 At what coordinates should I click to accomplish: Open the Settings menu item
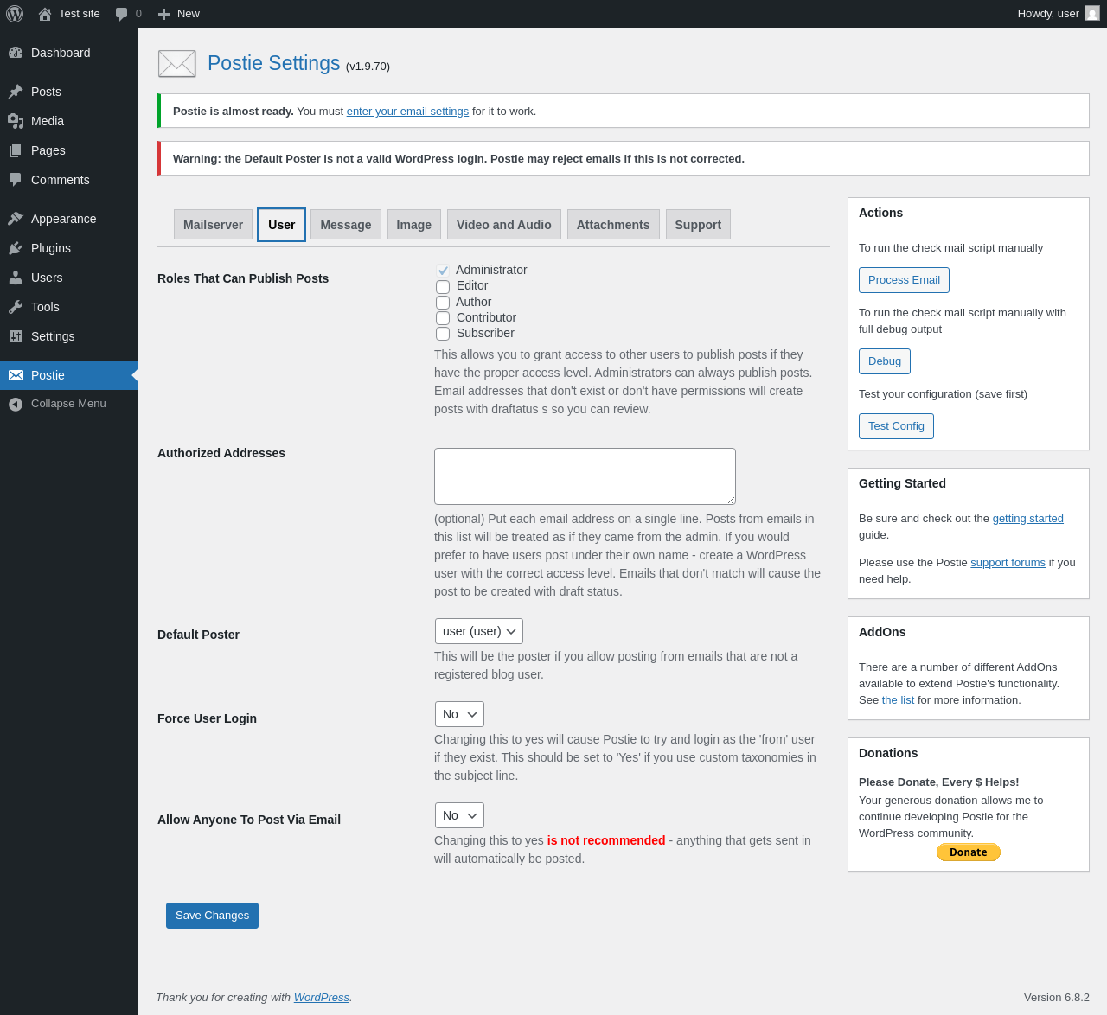tap(69, 336)
